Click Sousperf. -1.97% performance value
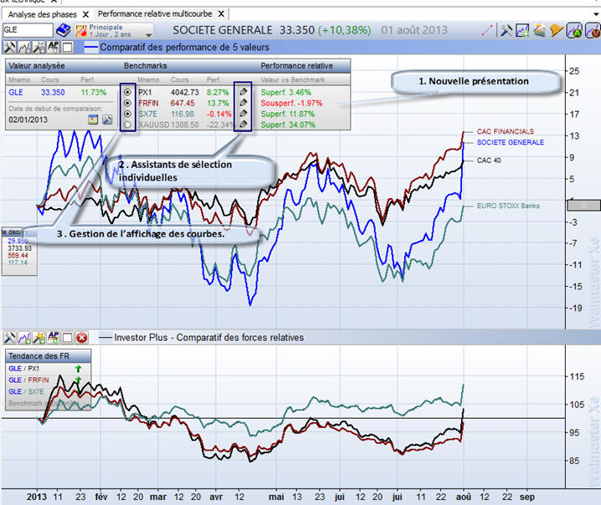Screen dimensions: 601x505 pos(291,103)
